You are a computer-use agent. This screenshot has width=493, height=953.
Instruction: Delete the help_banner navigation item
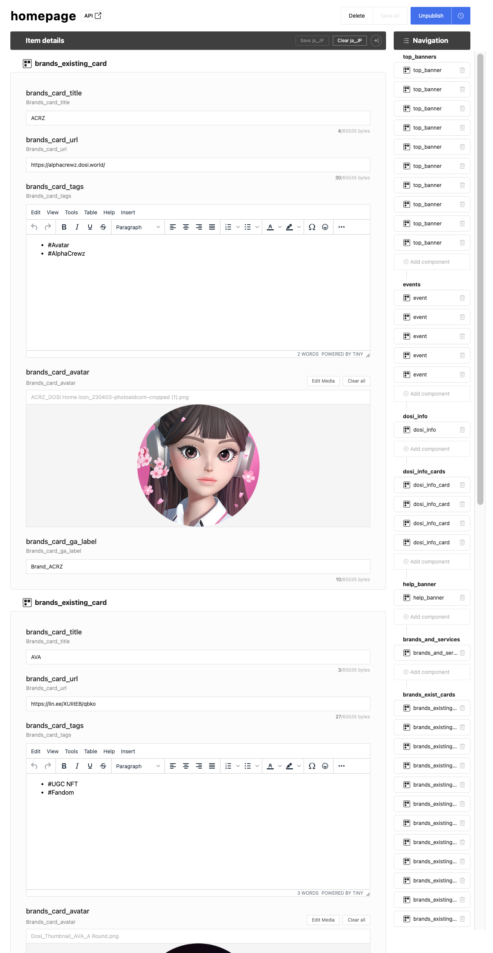[x=462, y=598]
